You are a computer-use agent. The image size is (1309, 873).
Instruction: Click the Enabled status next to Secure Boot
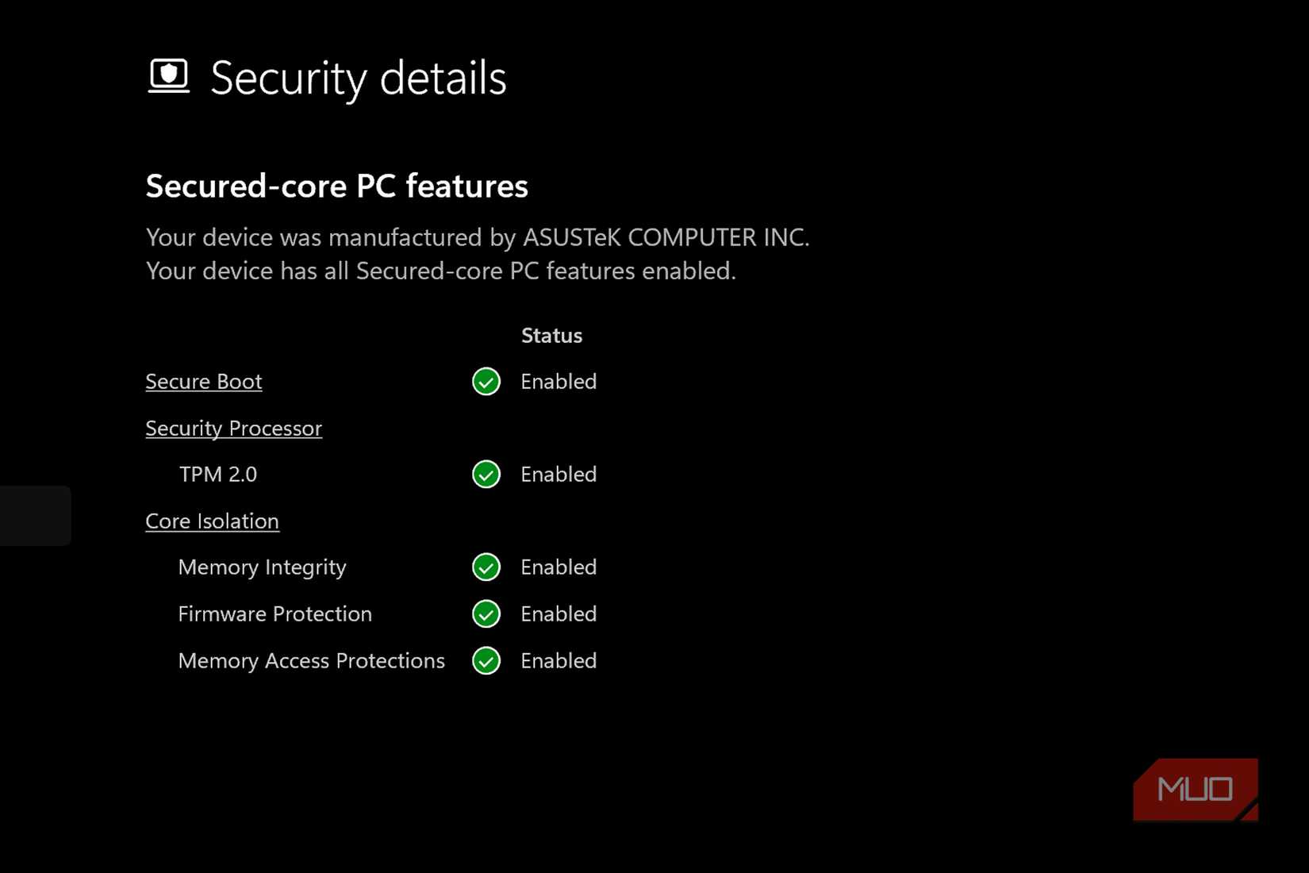pos(559,382)
